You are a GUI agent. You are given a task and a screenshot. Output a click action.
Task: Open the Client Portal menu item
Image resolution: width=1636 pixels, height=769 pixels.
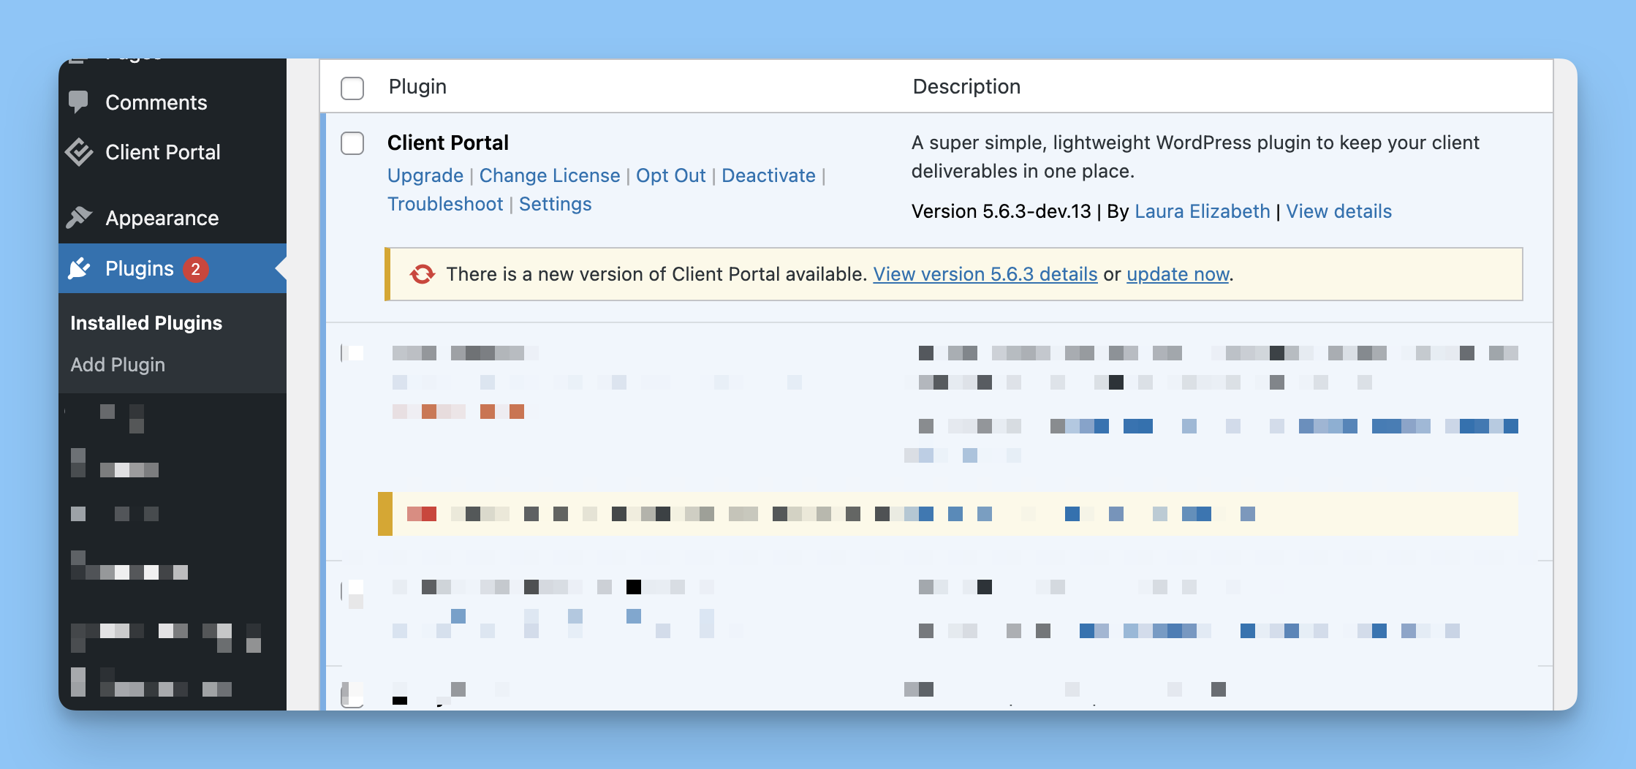click(x=173, y=152)
